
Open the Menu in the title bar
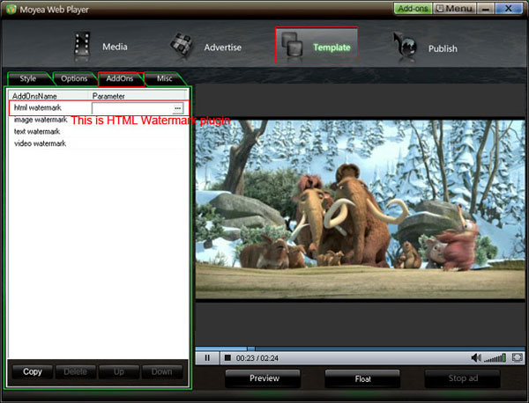[x=454, y=9]
